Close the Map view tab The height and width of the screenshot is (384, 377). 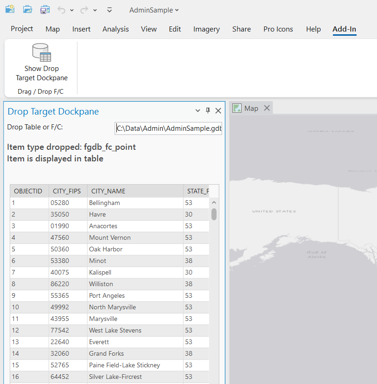[x=267, y=108]
